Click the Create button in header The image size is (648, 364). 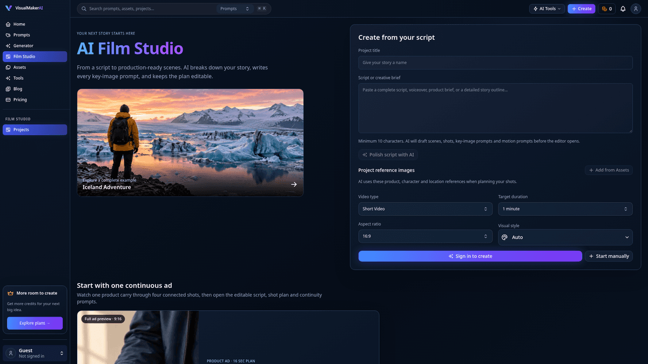582,9
